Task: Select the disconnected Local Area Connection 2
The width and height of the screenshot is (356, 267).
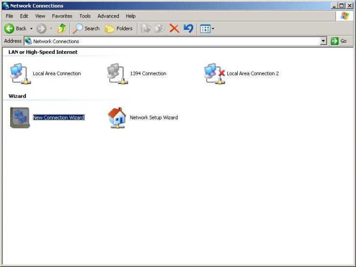Action: coord(214,73)
